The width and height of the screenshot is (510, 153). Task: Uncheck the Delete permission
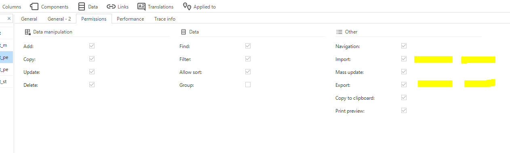coord(92,85)
